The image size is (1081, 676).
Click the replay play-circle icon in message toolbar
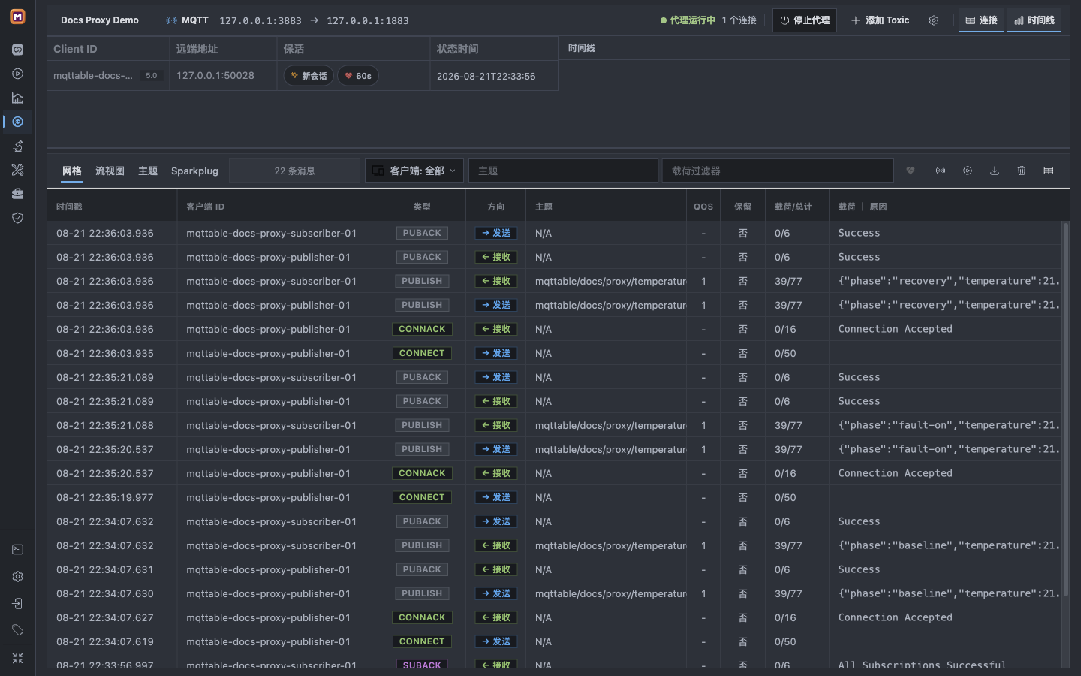click(968, 171)
